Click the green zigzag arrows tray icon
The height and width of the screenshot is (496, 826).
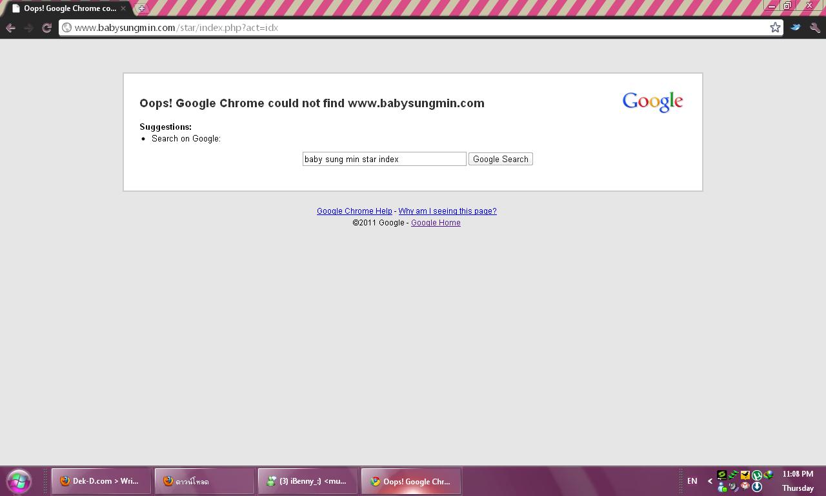pyautogui.click(x=734, y=475)
